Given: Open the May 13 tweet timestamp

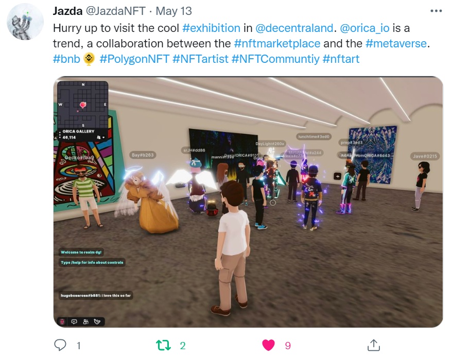Looking at the screenshot, I should [174, 11].
